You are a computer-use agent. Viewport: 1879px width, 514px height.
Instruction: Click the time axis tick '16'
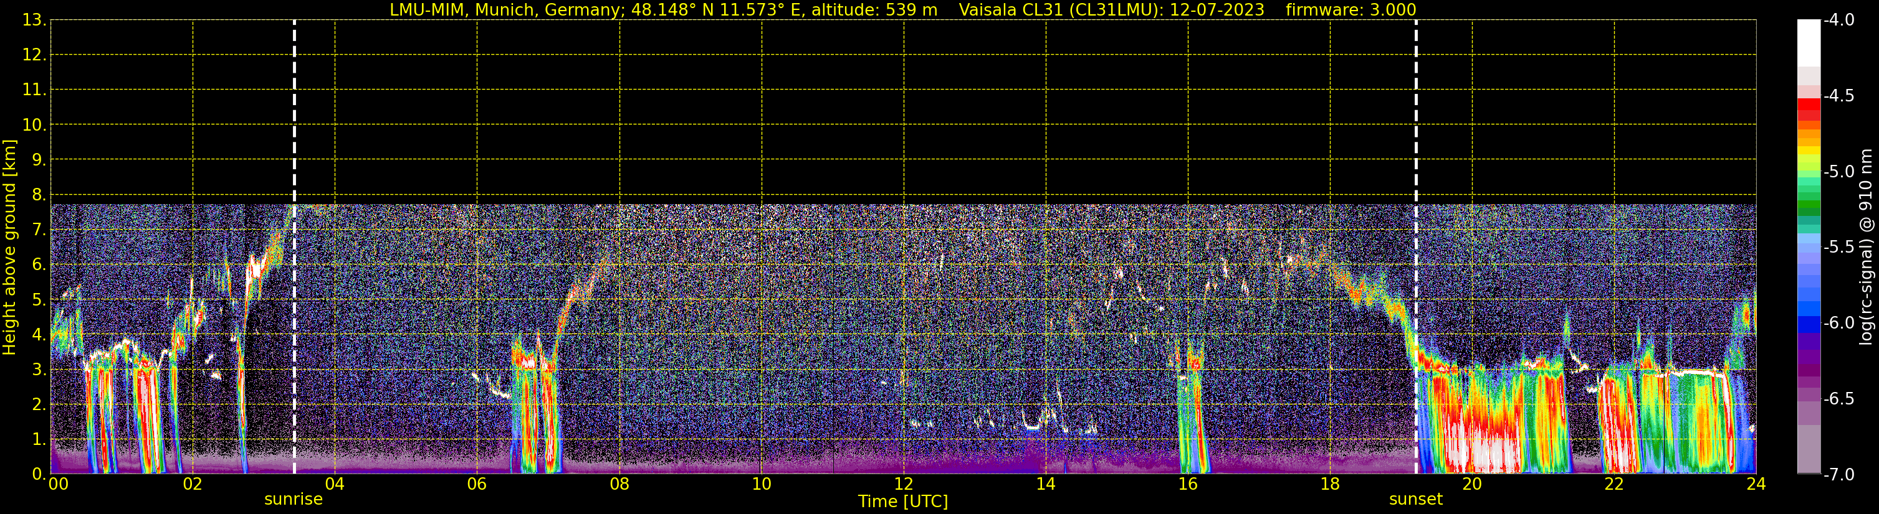(x=1188, y=485)
